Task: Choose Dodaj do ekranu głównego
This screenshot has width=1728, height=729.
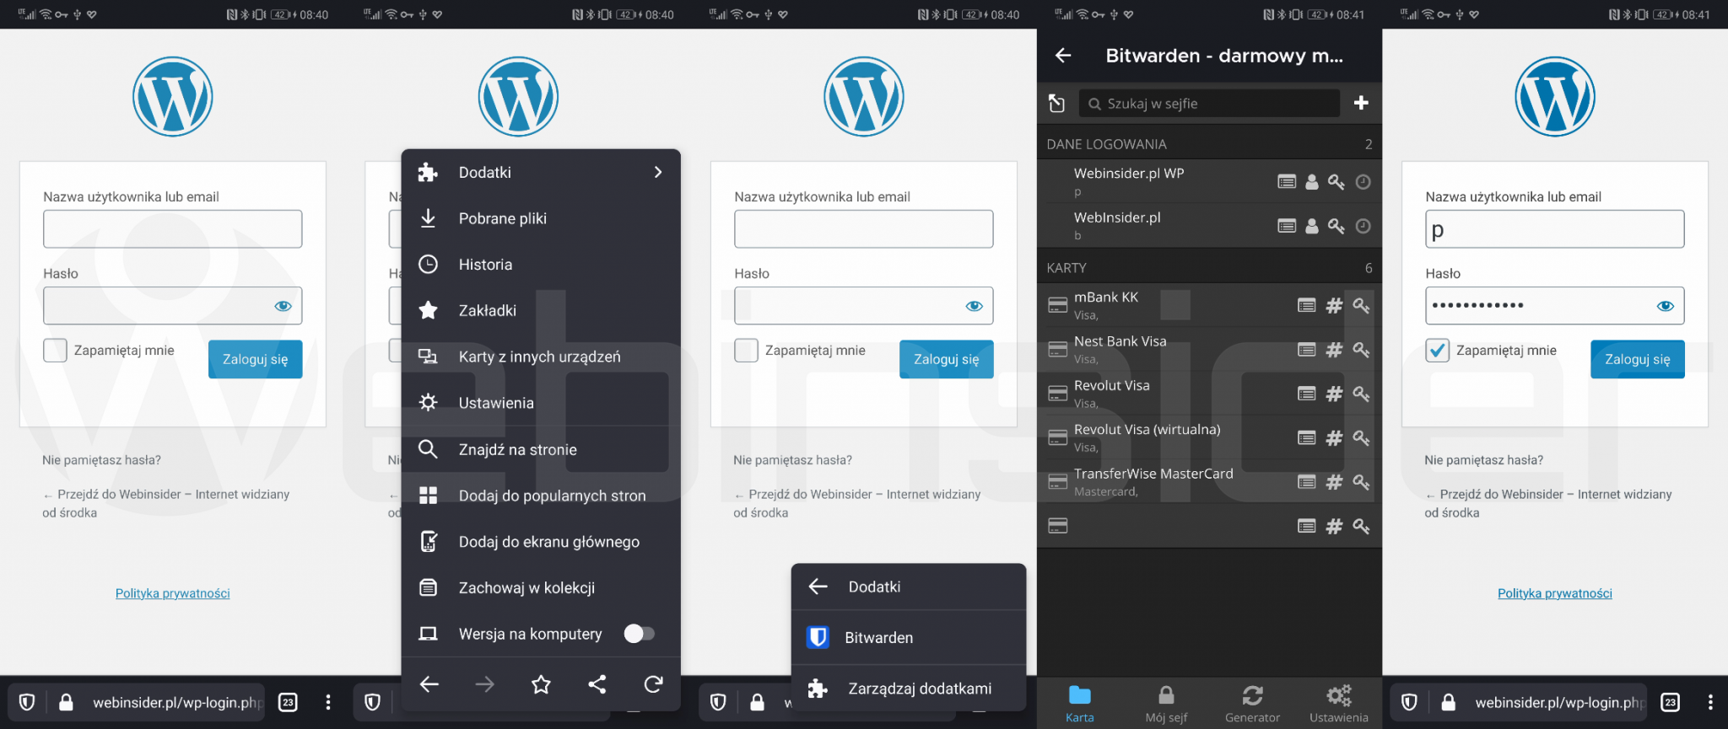Action: [x=541, y=542]
